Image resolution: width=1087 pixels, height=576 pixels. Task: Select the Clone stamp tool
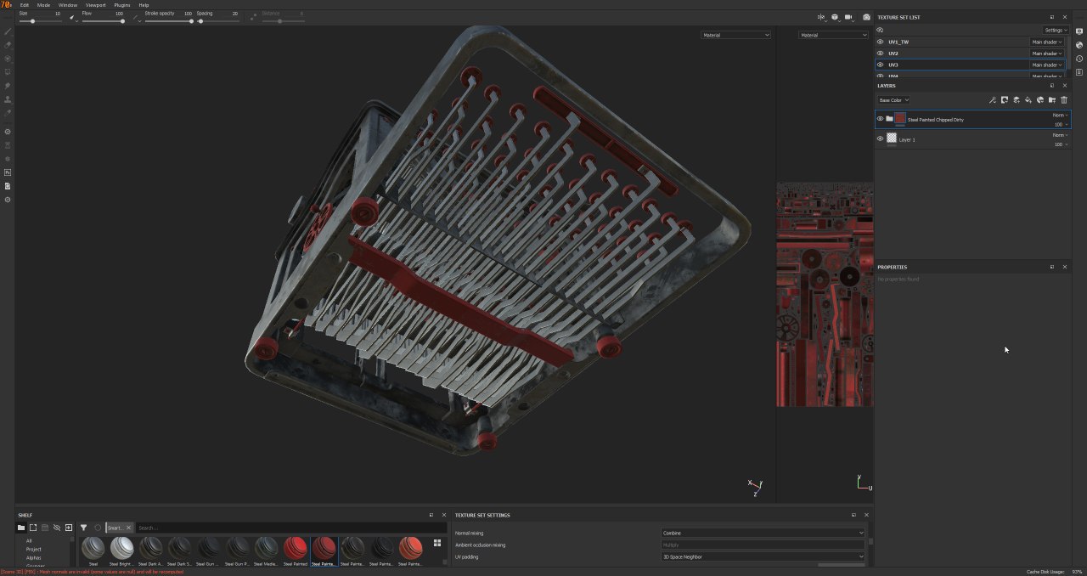click(8, 99)
